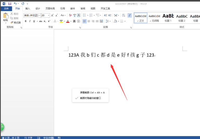Image resolution: width=200 pixels, height=139 pixels.
Task: Click the Superscript icon
Action: point(49,21)
